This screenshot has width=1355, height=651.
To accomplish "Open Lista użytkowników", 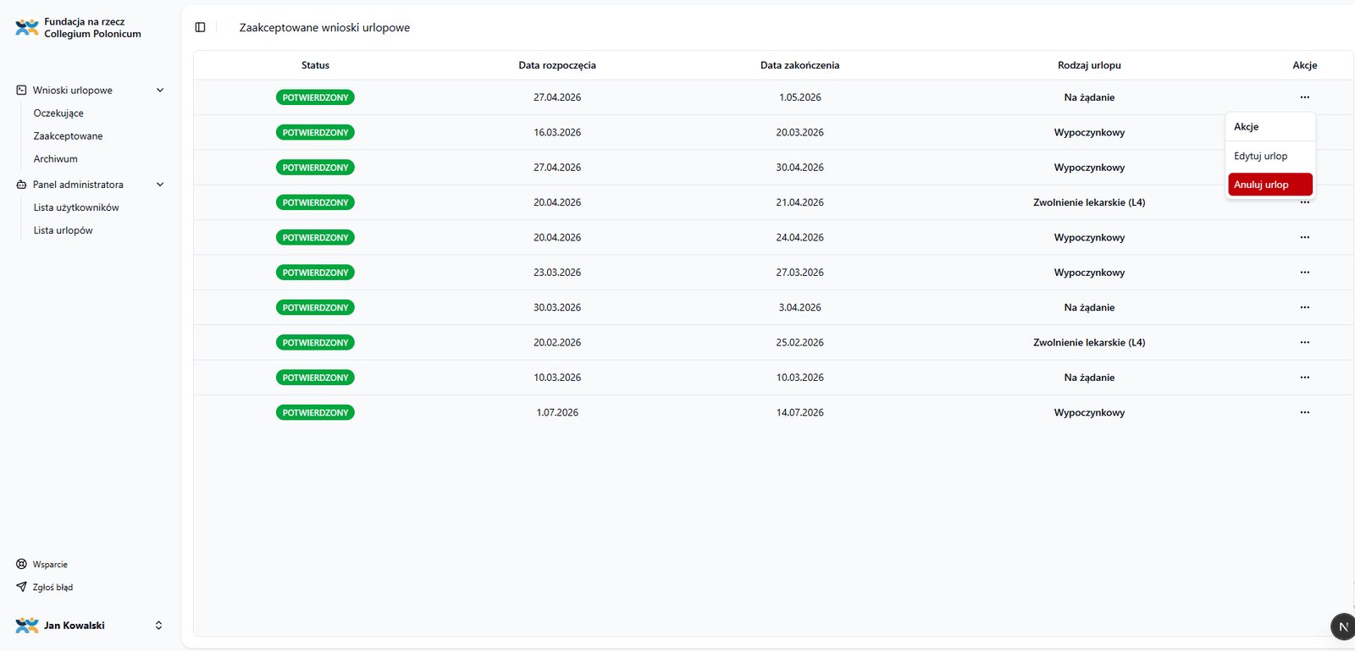I will [76, 207].
